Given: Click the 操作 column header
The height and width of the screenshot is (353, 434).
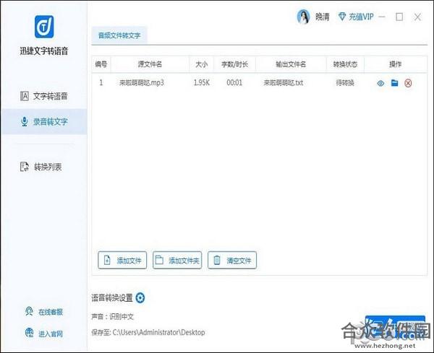Looking at the screenshot, I should [x=395, y=64].
